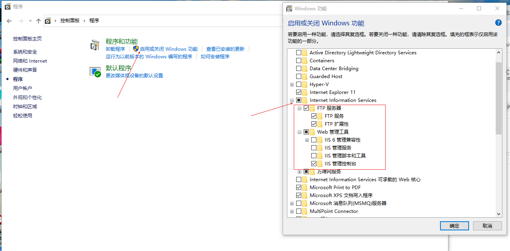
Task: Click the Hyper-V folder icon
Action: click(305, 84)
